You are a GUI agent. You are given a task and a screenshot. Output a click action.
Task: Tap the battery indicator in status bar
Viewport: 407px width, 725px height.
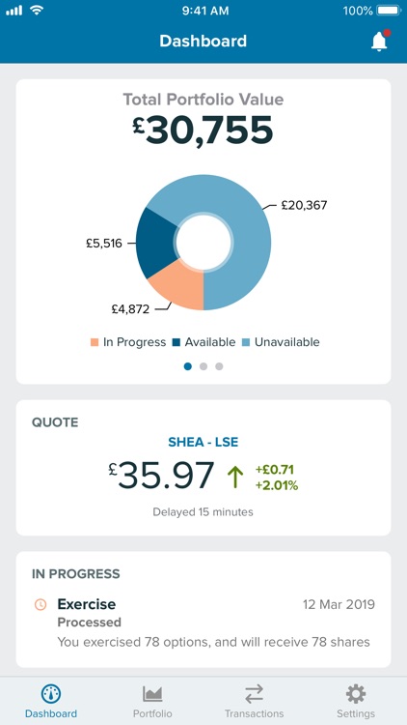click(389, 11)
